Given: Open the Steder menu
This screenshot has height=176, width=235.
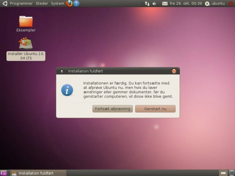Looking at the screenshot, I should (42, 3).
